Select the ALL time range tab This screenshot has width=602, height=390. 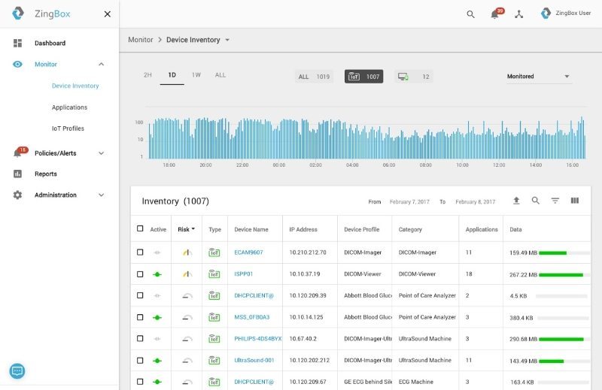[x=220, y=75]
